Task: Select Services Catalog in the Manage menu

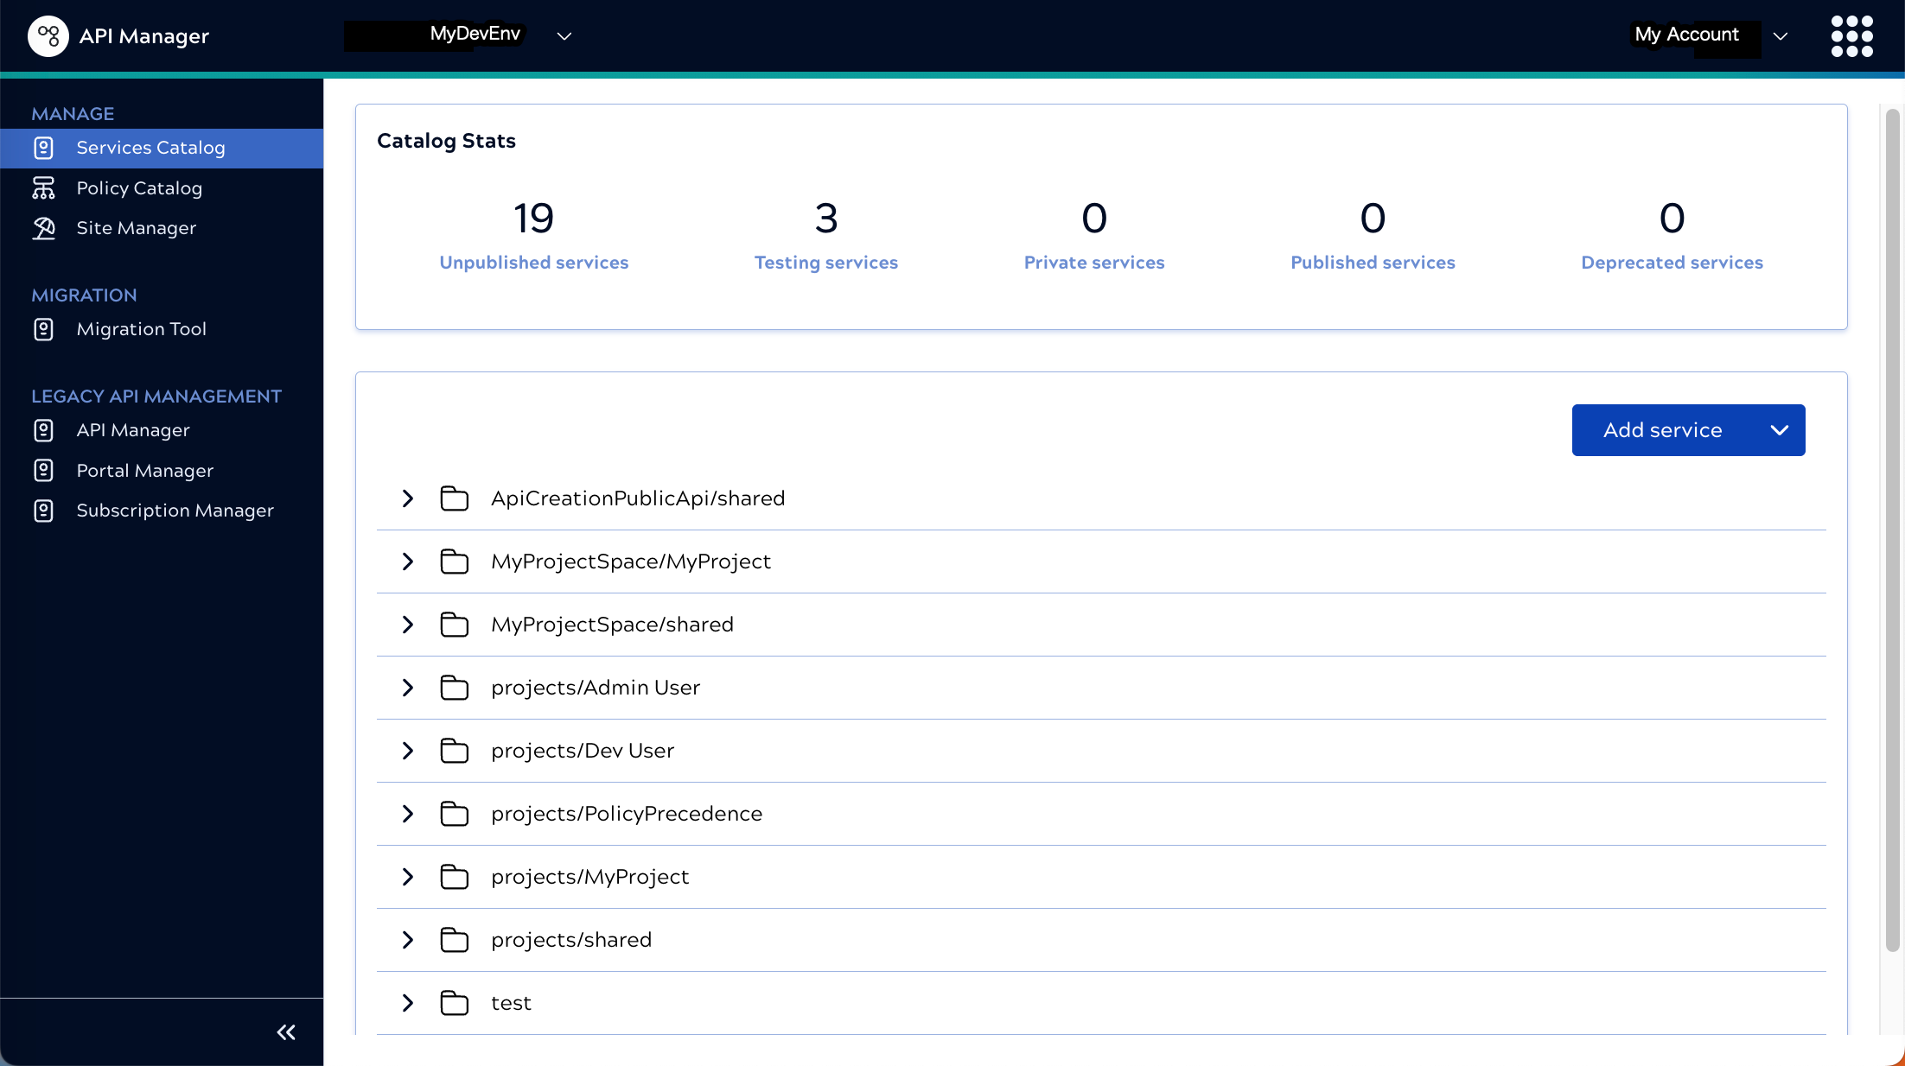Action: (x=150, y=148)
